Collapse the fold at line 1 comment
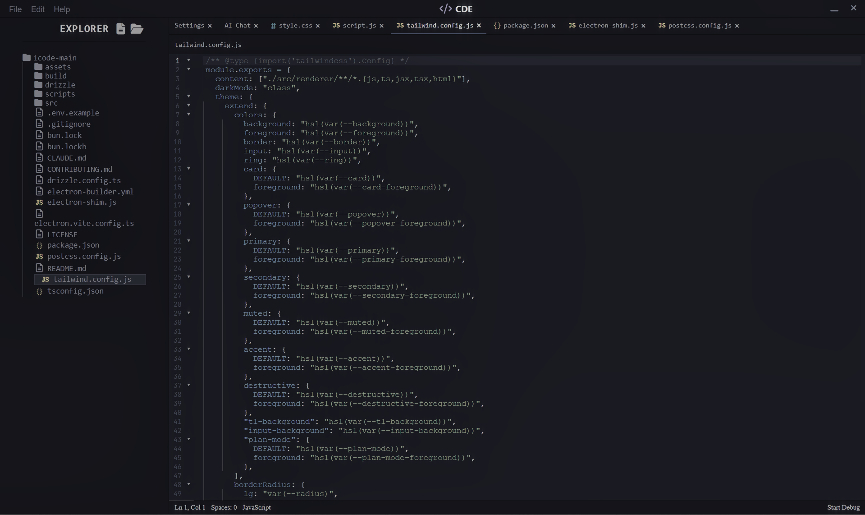 [189, 60]
